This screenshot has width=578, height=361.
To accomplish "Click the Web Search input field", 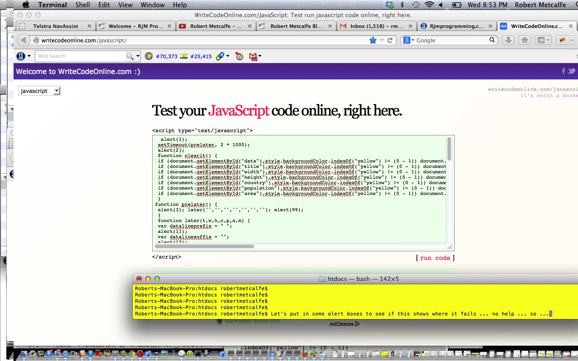I will click(x=80, y=56).
